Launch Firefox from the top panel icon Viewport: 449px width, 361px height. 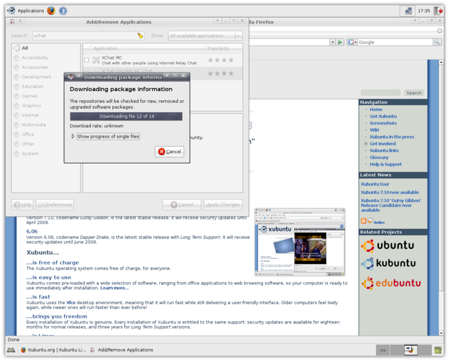coord(51,11)
